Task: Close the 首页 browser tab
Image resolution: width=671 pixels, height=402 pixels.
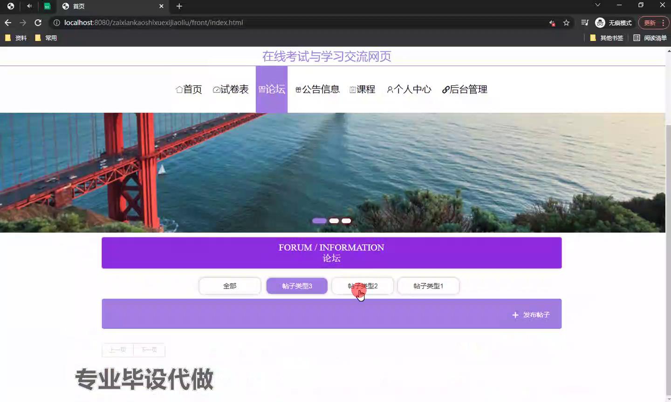Action: click(161, 7)
